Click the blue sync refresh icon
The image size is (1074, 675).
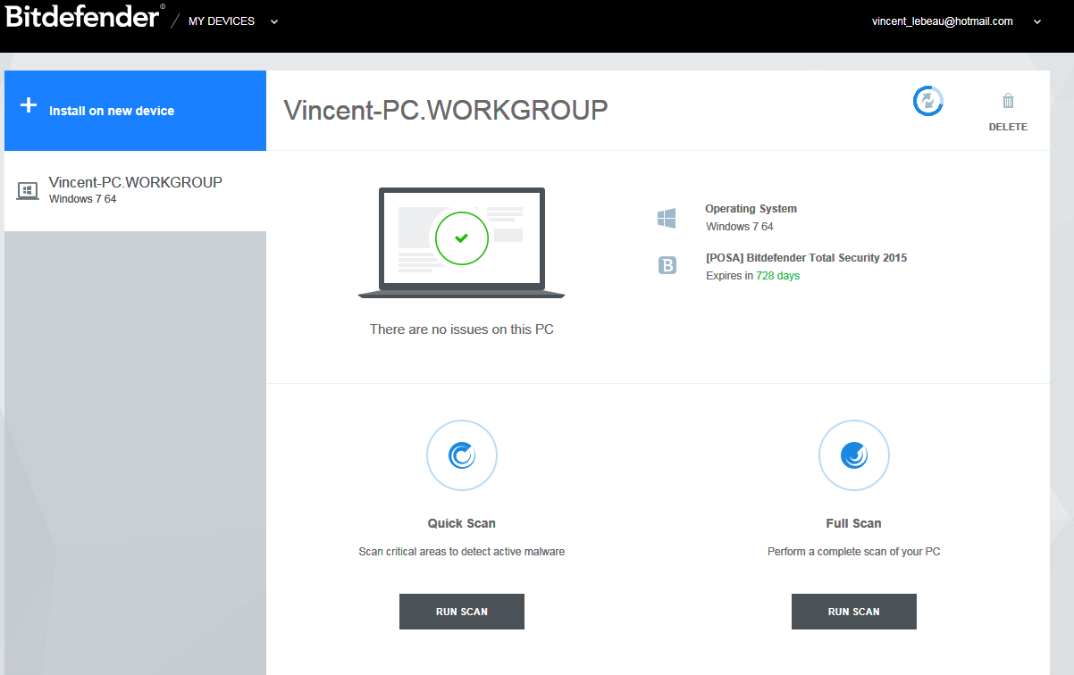[x=928, y=101]
